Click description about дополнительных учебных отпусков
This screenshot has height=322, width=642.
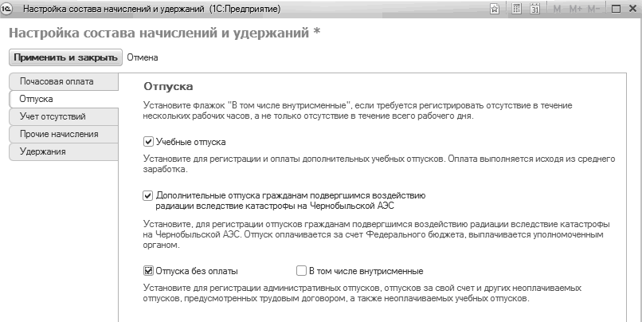379,164
